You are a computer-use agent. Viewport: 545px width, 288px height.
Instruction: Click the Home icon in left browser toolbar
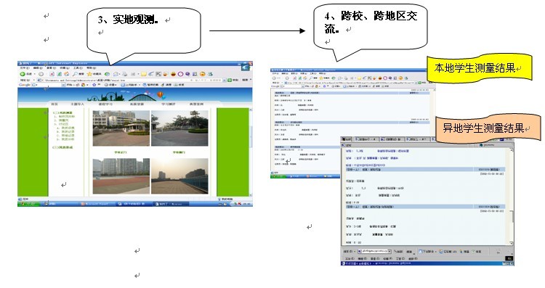pos(66,74)
